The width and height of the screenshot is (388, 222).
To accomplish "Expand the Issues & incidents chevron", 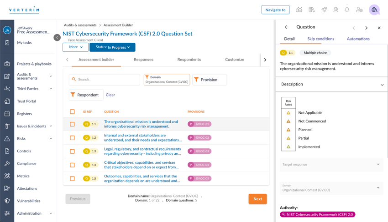I will [x=51, y=126].
